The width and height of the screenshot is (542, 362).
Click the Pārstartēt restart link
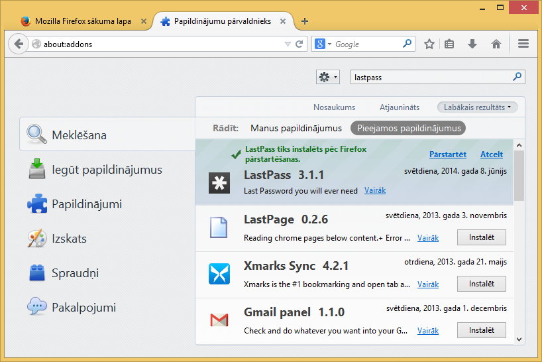tap(448, 154)
